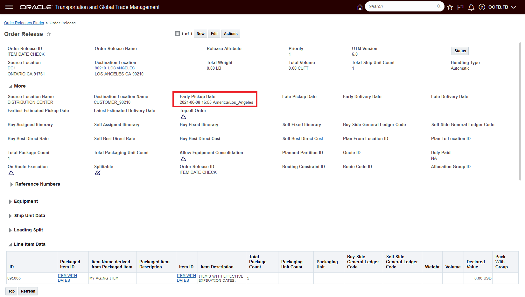
Task: Expand the Ship Unit Data section
Action: coord(10,216)
